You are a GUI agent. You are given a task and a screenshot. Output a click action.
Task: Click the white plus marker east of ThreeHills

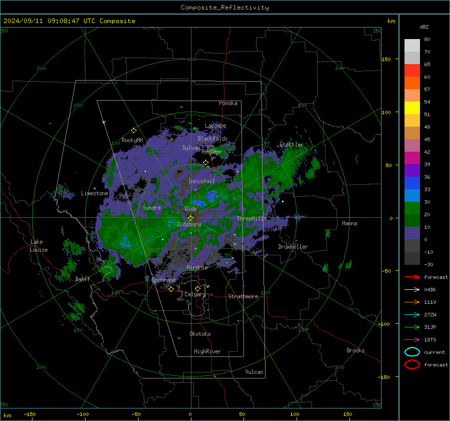point(282,201)
